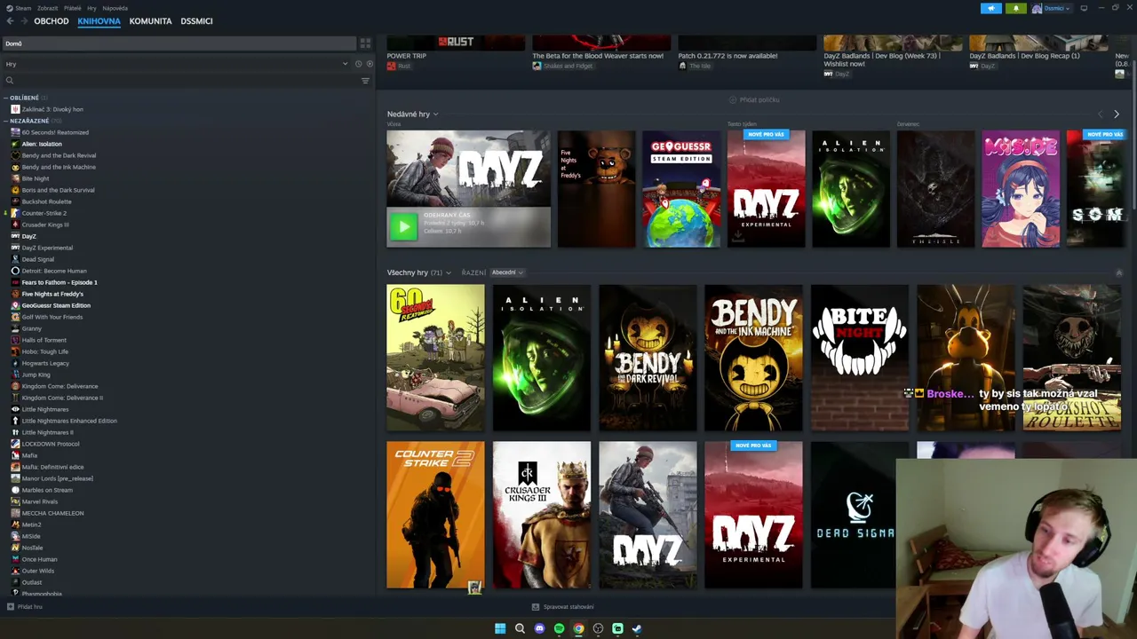Open the Dssmici account dropdown
Image resolution: width=1137 pixels, height=639 pixels.
point(1052,9)
